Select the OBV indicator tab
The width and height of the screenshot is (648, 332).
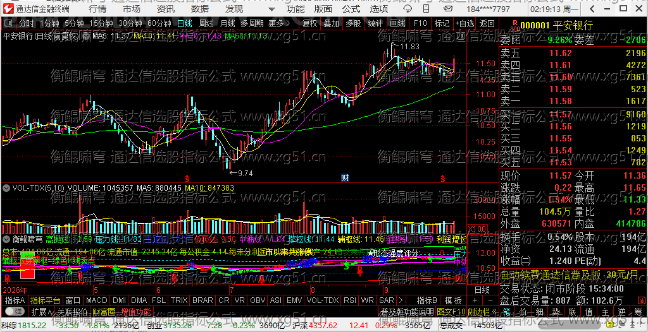point(258,300)
